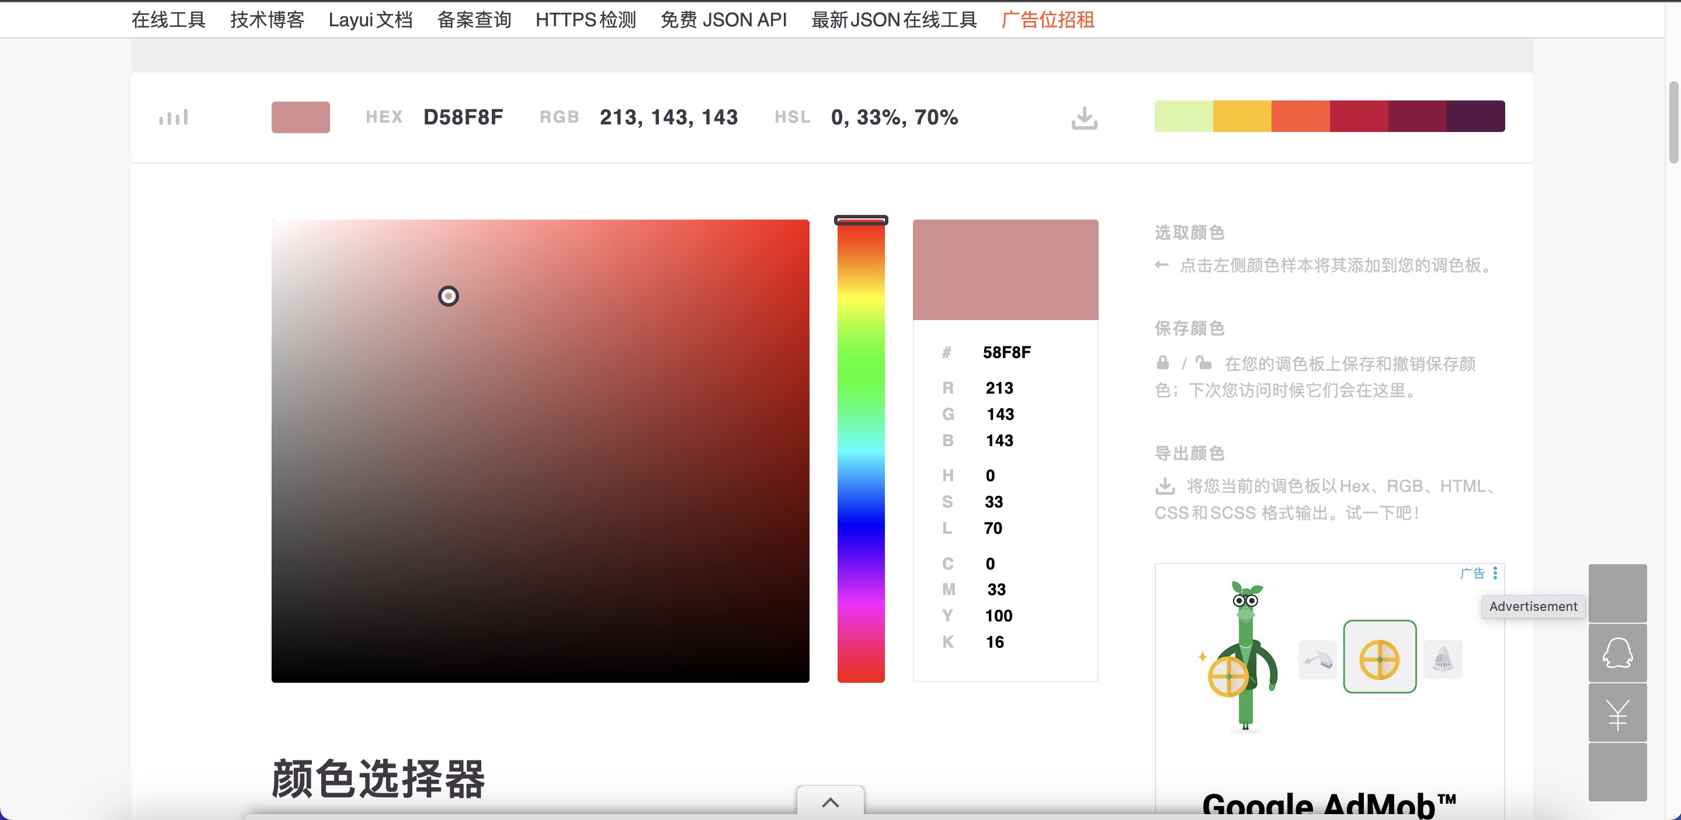Click the large pink color preview sample

(1005, 269)
